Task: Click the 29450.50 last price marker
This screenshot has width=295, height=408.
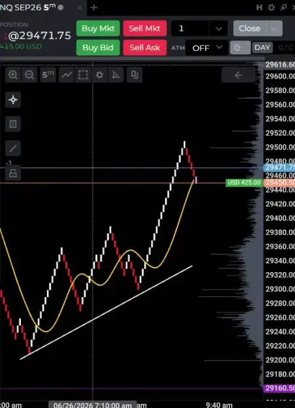Action: (279, 183)
